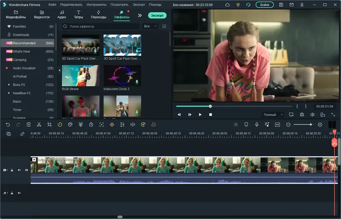Switch to the Титры tab
The height and width of the screenshot is (219, 341).
pos(78,14)
